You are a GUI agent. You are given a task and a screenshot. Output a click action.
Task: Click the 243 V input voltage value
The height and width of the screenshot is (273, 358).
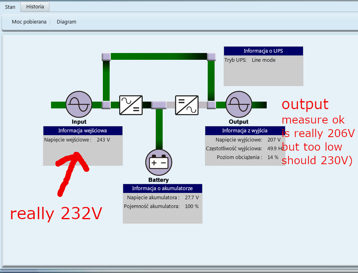(x=103, y=140)
